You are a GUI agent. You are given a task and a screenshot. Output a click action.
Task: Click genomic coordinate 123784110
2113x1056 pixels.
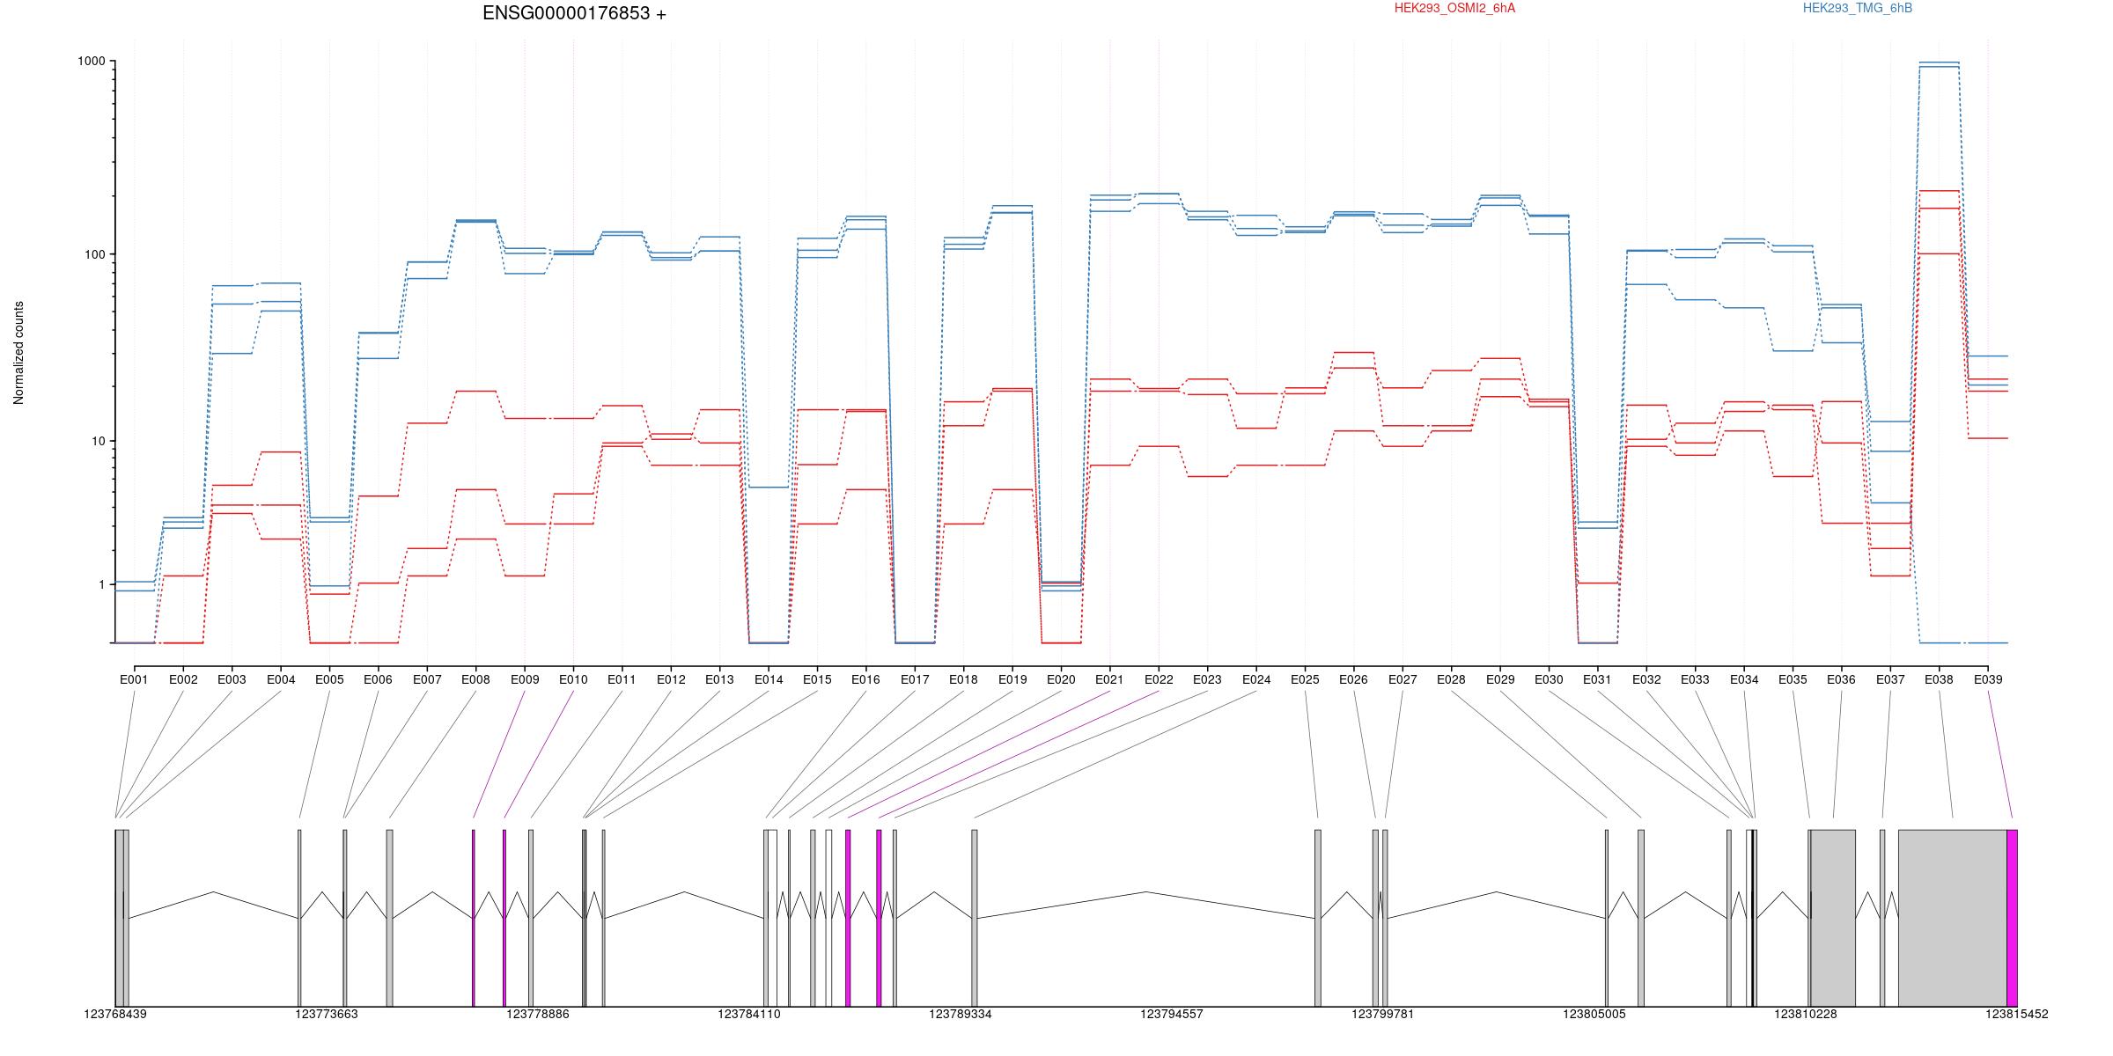pos(749,1014)
